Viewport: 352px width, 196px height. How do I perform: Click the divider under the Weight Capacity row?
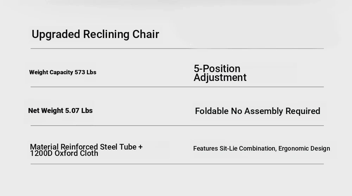pyautogui.click(x=177, y=87)
